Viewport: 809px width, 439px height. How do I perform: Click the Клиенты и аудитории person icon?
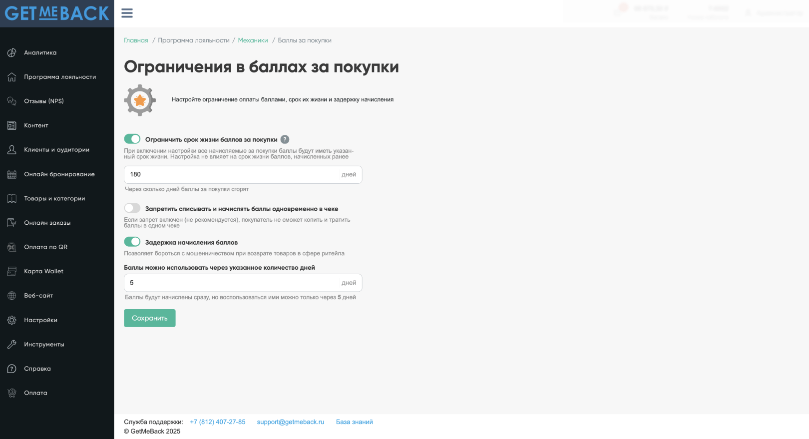[x=12, y=150]
